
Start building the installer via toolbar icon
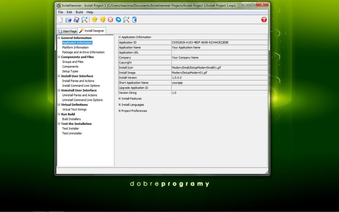pyautogui.click(x=94, y=19)
